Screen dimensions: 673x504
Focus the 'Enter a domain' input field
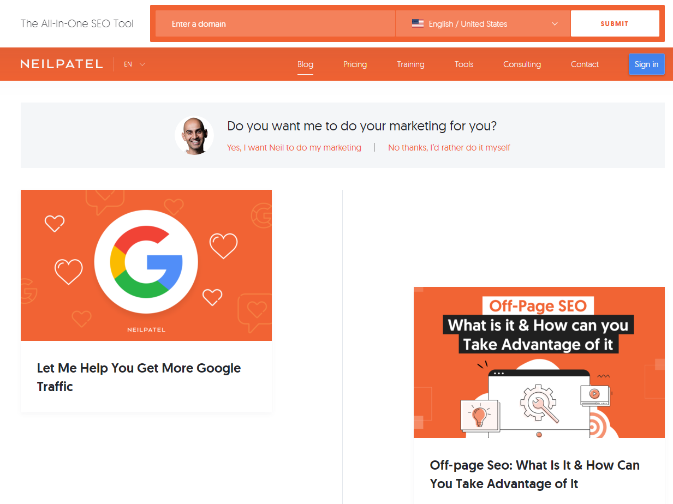(x=275, y=23)
